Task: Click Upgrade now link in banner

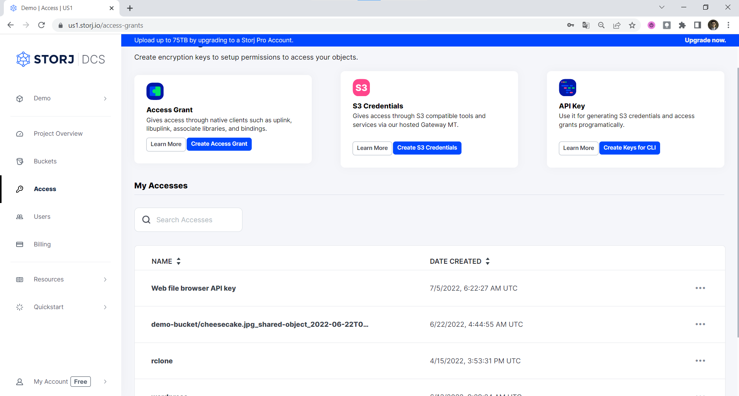Action: [x=705, y=40]
